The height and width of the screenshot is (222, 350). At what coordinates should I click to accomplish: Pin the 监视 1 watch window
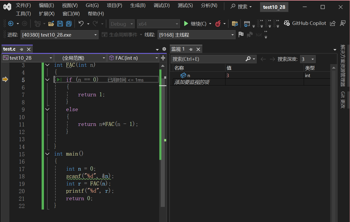(x=191, y=49)
